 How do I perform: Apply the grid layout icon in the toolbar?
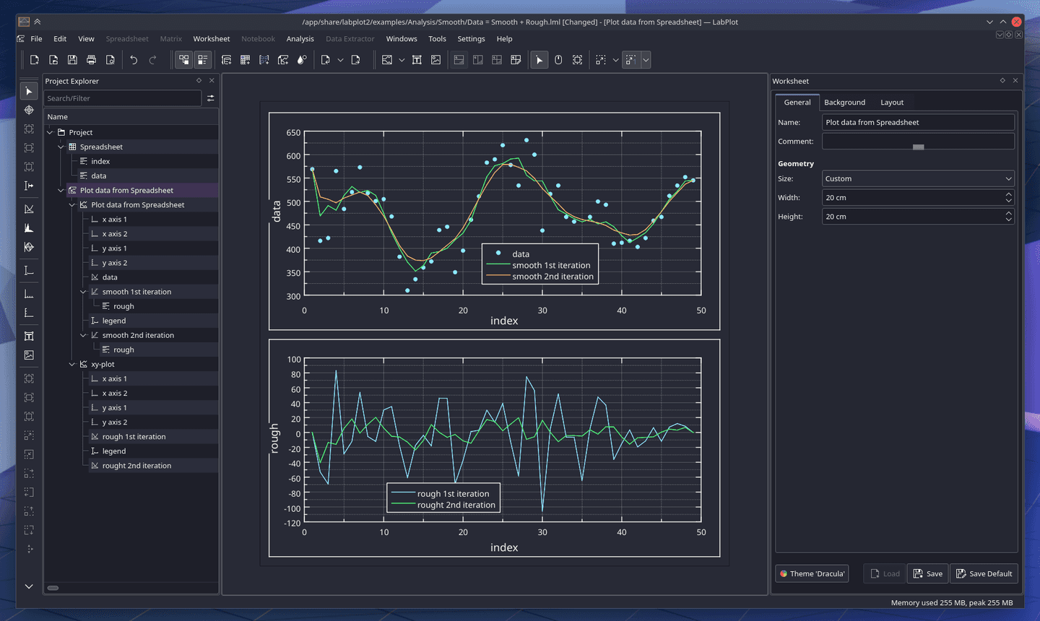pos(496,60)
